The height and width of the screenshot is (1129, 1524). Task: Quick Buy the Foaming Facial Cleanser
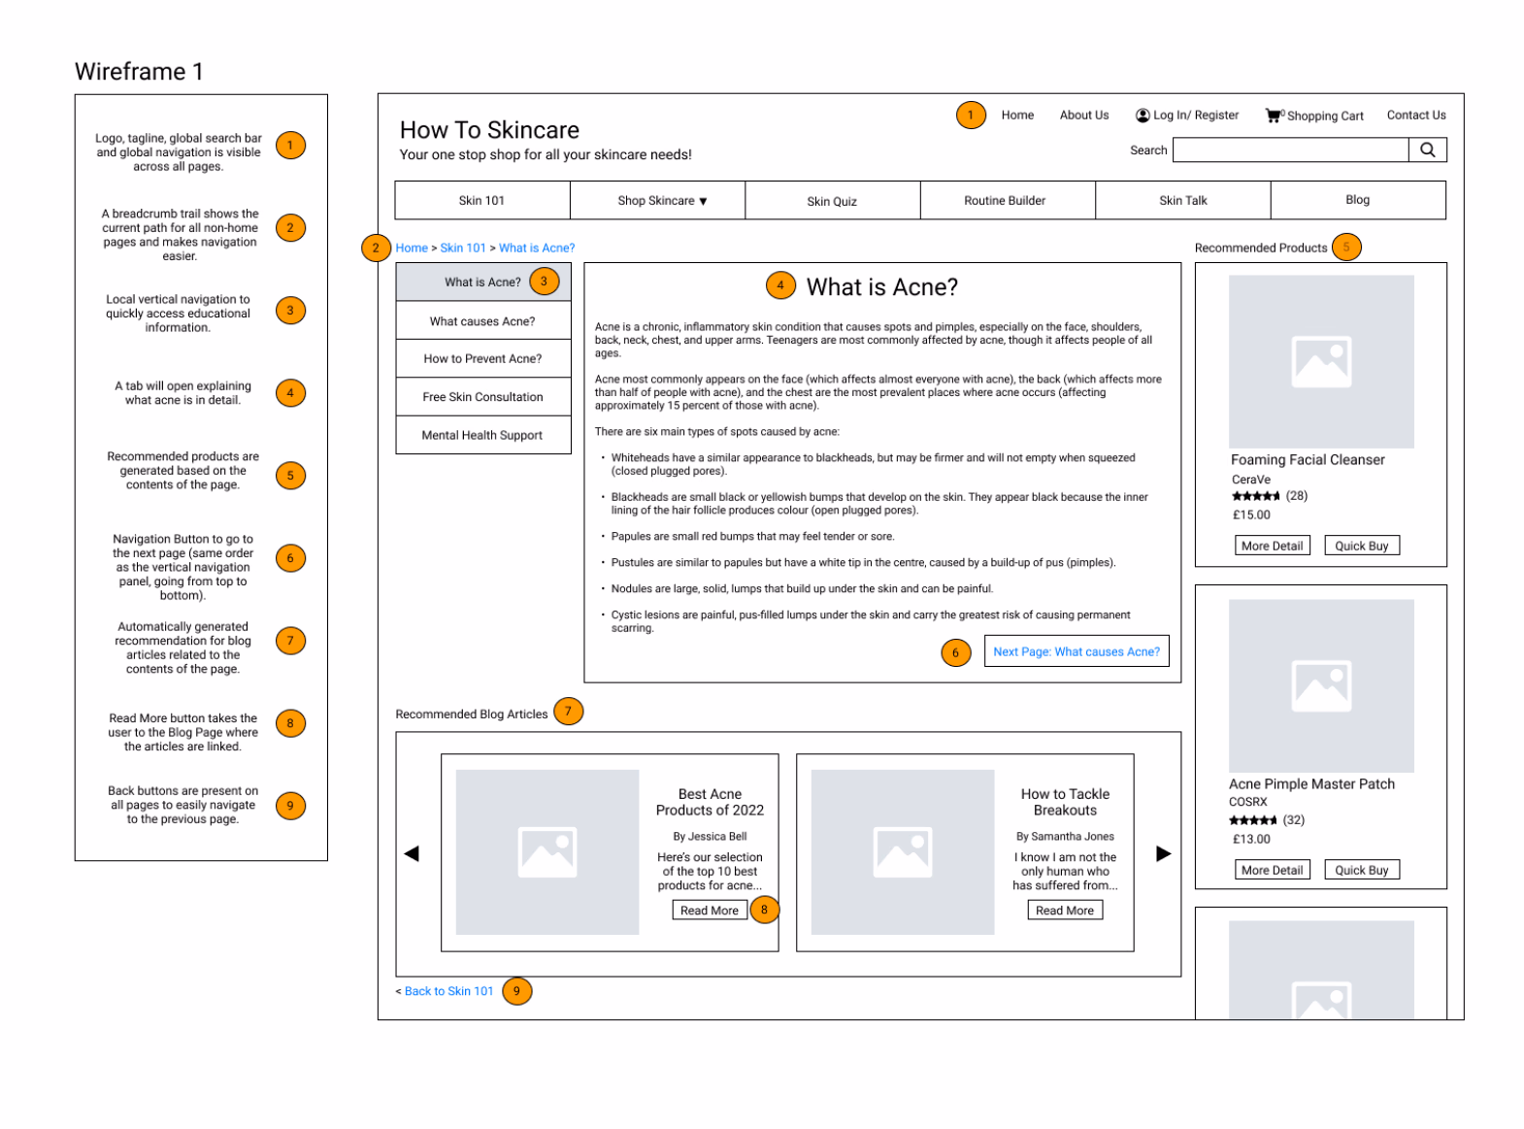coord(1362,546)
